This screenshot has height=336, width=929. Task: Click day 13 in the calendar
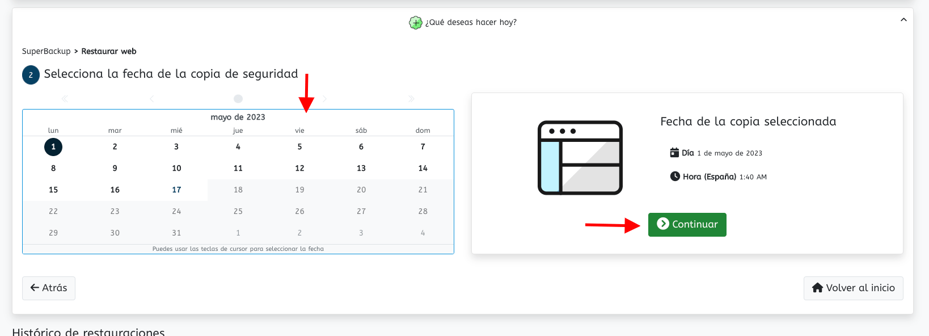pos(361,169)
